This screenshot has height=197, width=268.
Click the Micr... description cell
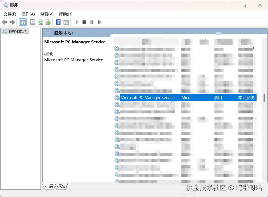click(187, 97)
